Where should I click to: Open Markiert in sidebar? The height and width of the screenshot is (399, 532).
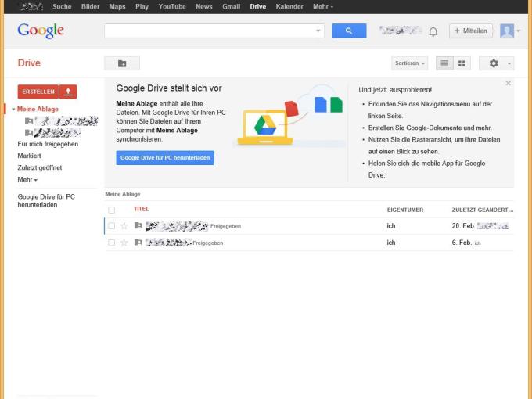[x=29, y=156]
